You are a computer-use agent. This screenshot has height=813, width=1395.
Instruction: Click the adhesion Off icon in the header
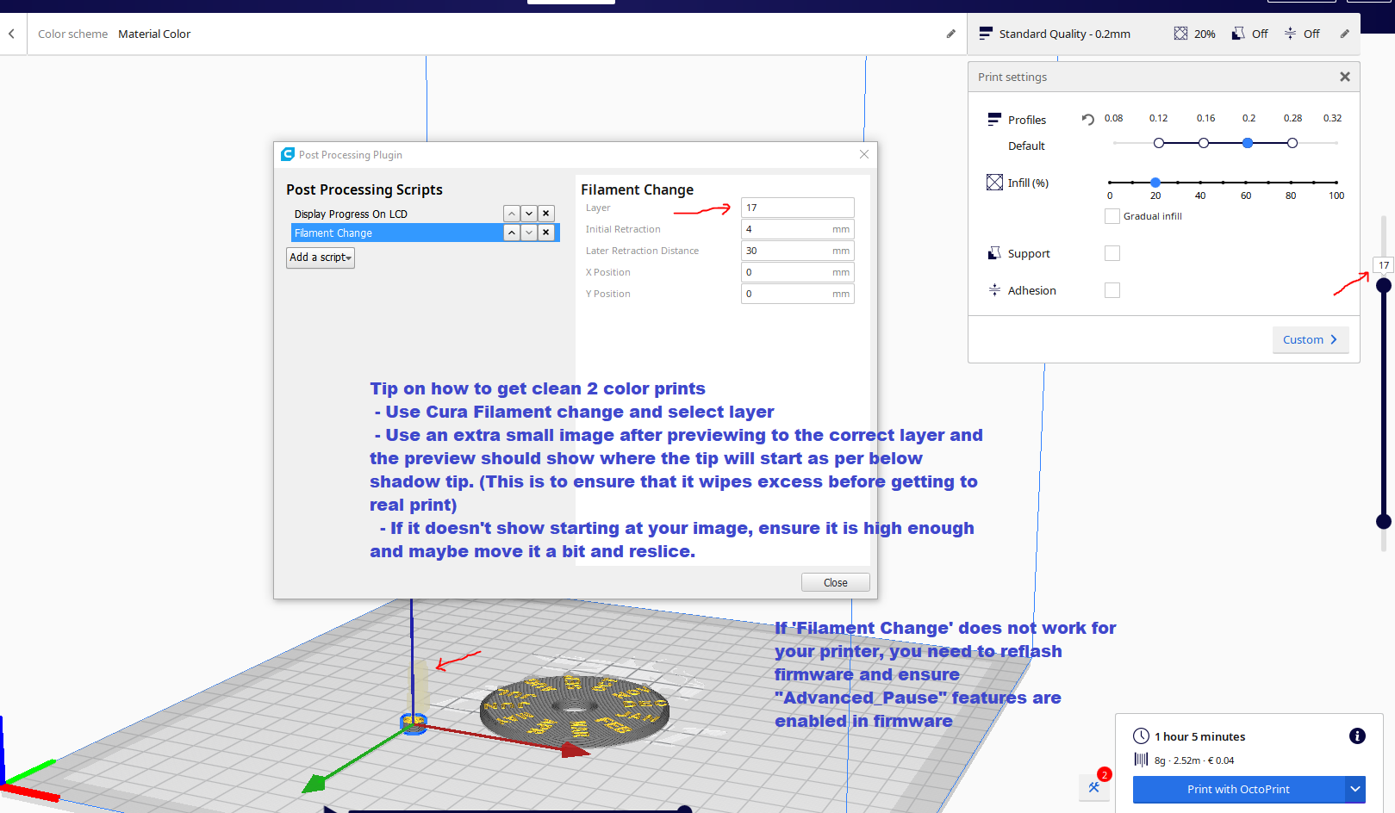1290,34
